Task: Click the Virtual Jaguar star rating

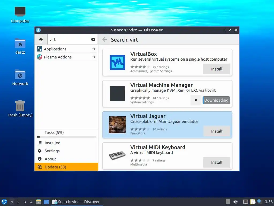Action: (140, 129)
